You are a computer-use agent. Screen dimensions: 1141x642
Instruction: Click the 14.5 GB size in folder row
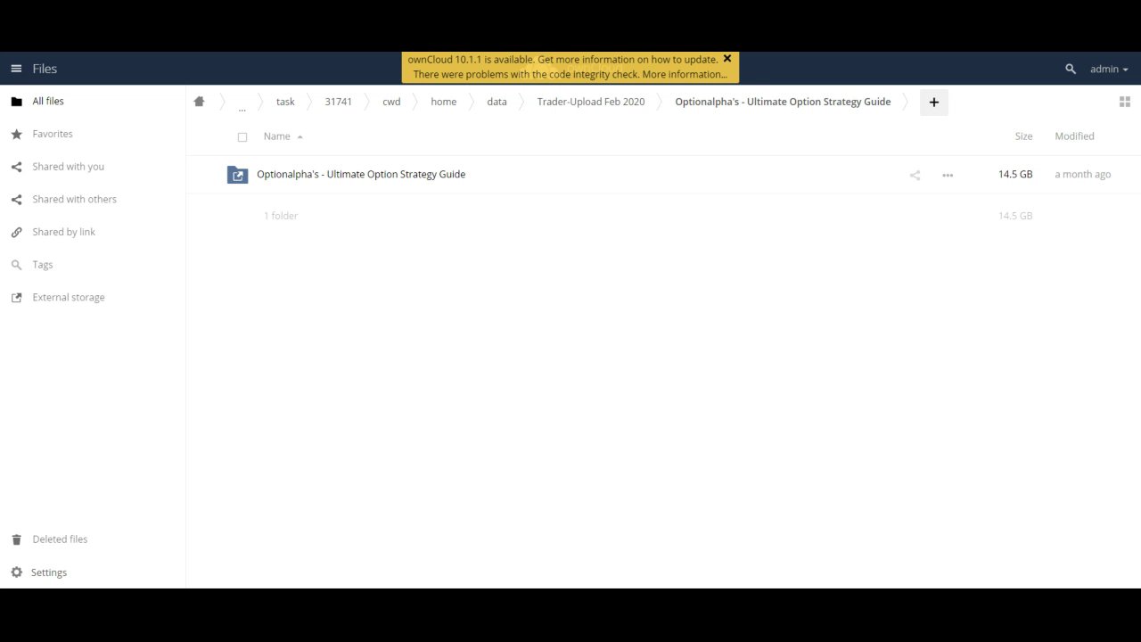click(x=1015, y=174)
